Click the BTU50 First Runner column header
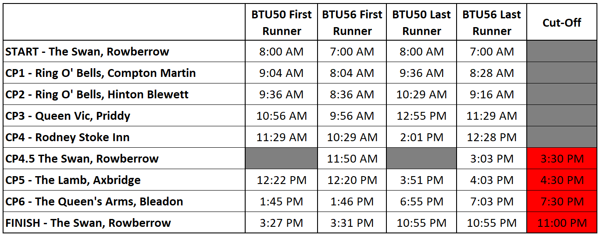Image resolution: width=600 pixels, height=236 pixels. 281,23
